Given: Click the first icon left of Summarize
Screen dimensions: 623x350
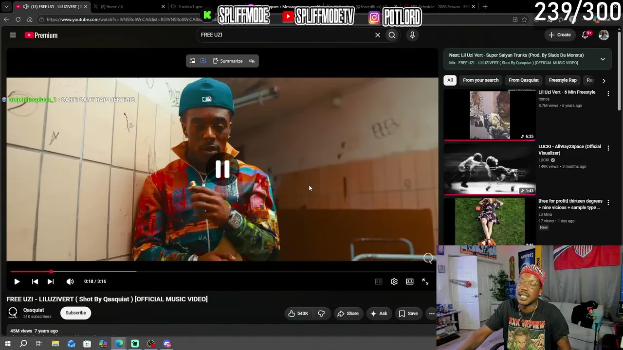Looking at the screenshot, I should [x=192, y=61].
